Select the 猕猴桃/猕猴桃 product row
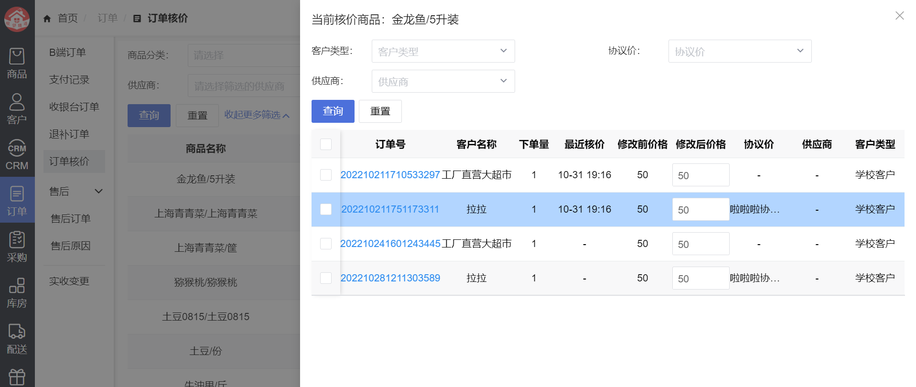 coord(214,282)
